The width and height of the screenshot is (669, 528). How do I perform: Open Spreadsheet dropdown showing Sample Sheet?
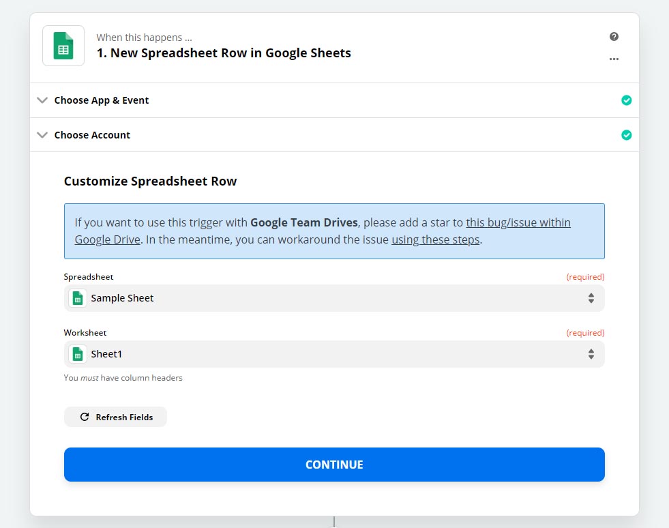pyautogui.click(x=334, y=298)
